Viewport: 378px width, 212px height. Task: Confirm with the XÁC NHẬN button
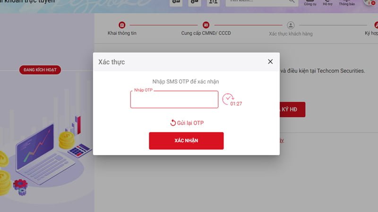186,140
